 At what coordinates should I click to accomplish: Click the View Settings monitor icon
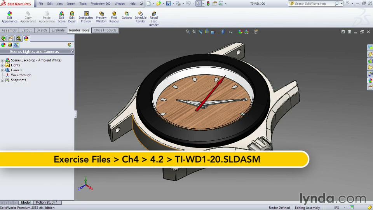(256, 31)
